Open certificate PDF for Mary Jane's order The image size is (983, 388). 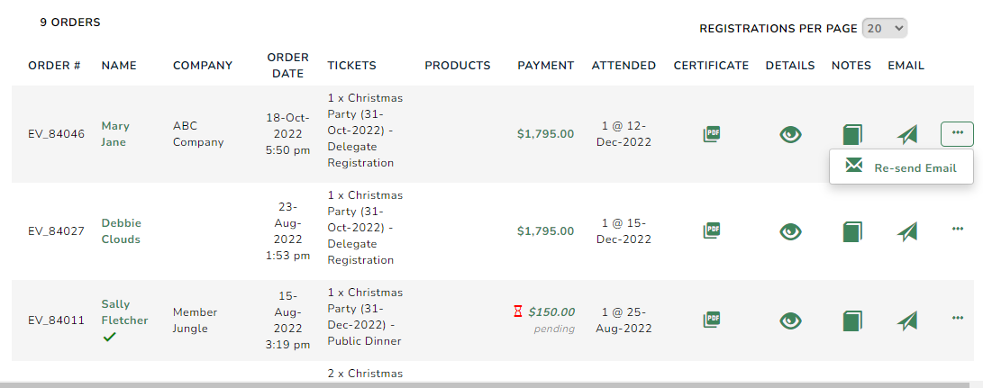[712, 134]
